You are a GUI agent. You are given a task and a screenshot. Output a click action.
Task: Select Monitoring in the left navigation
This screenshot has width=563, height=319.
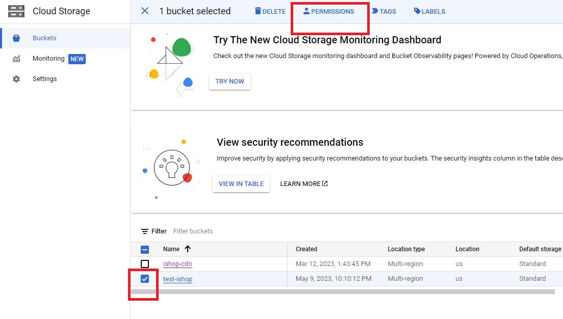point(48,59)
